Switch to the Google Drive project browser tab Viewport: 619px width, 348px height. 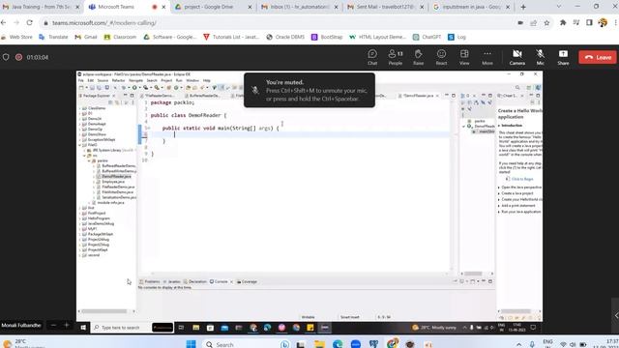[213, 7]
